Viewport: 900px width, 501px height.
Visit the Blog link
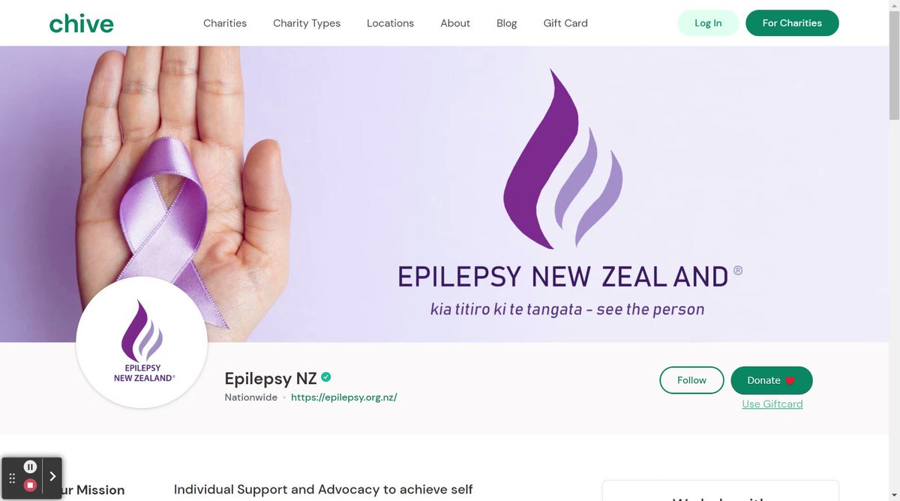point(507,23)
